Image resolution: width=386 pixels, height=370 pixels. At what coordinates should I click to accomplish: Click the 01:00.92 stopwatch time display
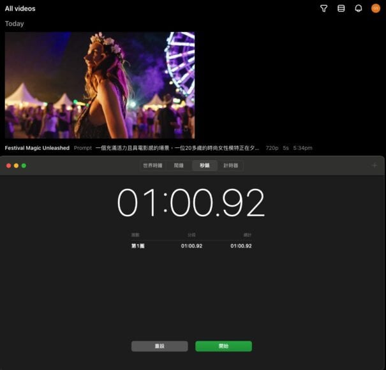191,204
